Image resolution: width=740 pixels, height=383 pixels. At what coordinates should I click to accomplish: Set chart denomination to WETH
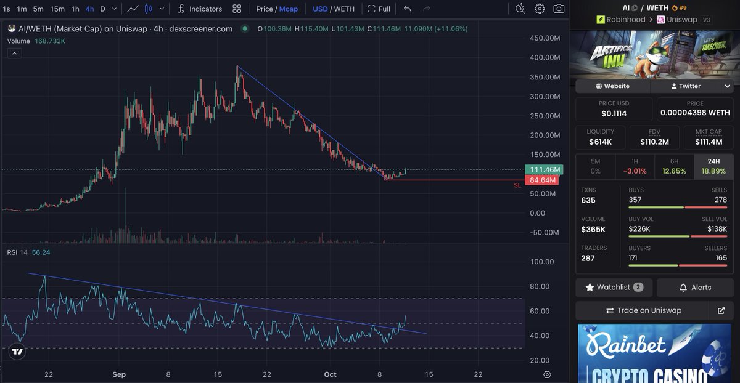pos(344,9)
